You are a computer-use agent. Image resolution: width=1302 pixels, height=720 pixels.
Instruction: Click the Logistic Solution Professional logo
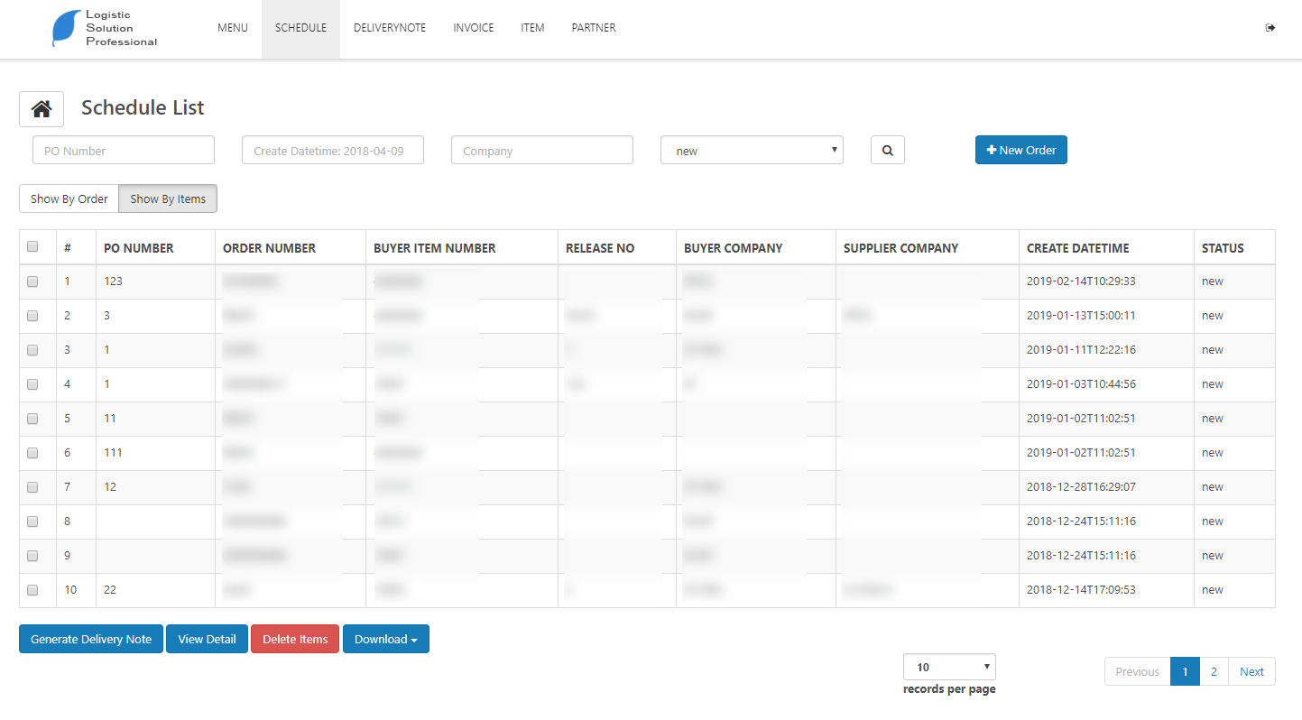[x=105, y=29]
